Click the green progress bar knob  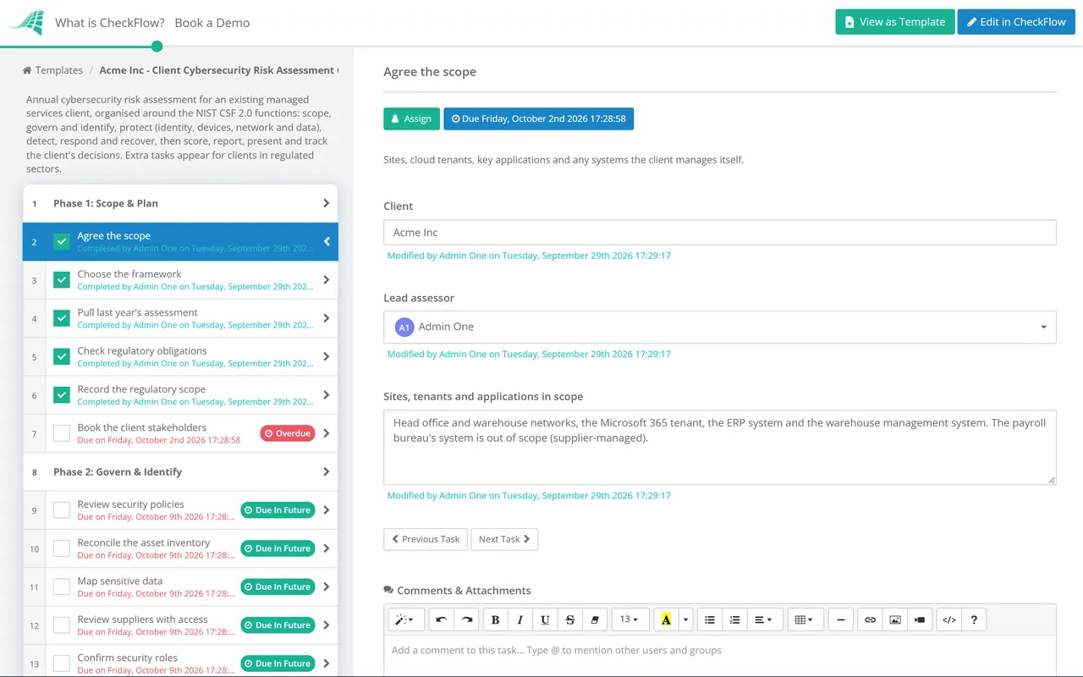[157, 47]
